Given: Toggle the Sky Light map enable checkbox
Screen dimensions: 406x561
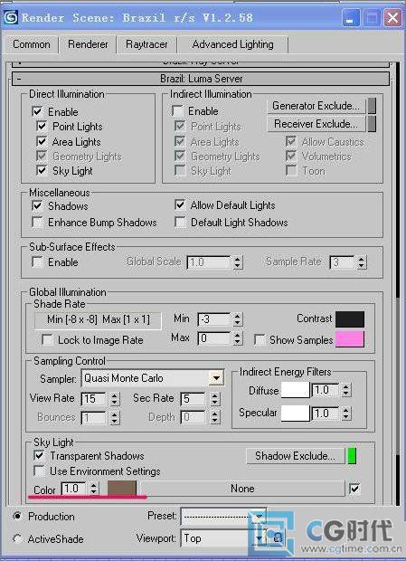Looking at the screenshot, I should tap(354, 489).
